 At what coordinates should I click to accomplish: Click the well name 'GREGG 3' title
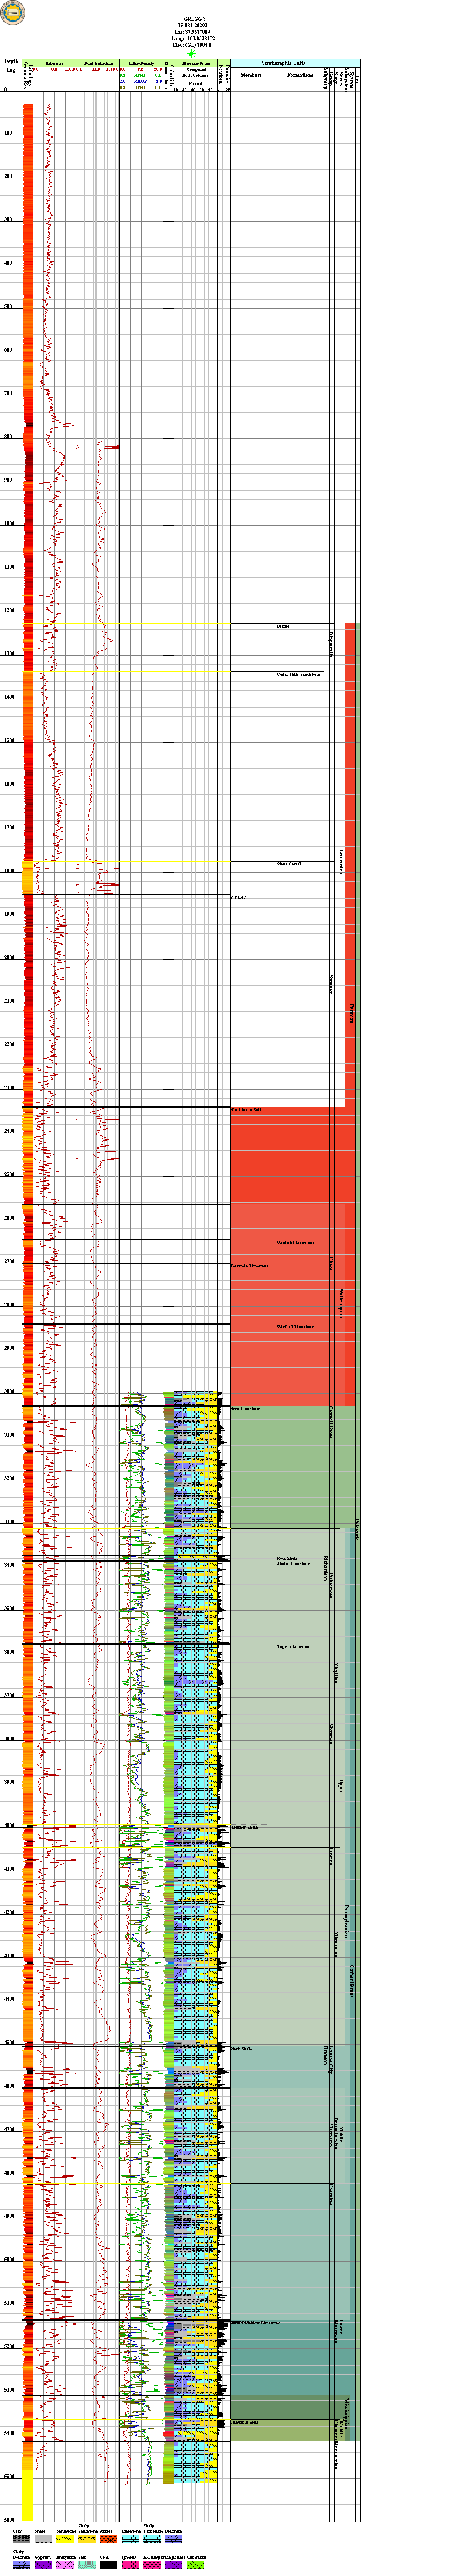[x=195, y=19]
